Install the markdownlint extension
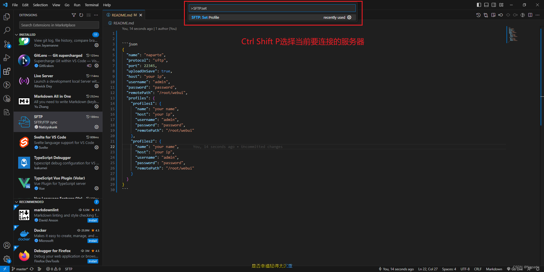The height and width of the screenshot is (272, 544). pyautogui.click(x=93, y=220)
